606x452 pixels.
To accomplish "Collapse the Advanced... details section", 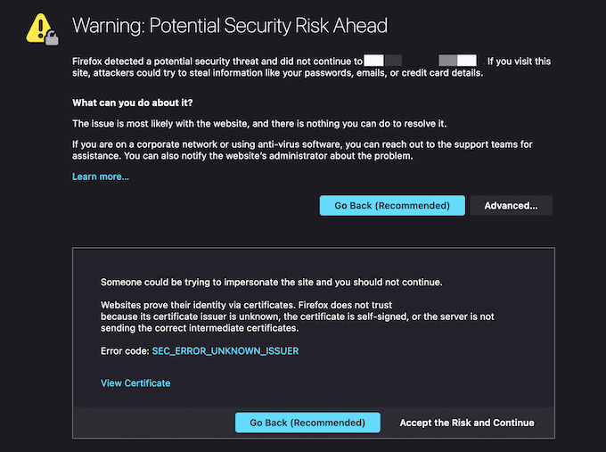I will (511, 206).
